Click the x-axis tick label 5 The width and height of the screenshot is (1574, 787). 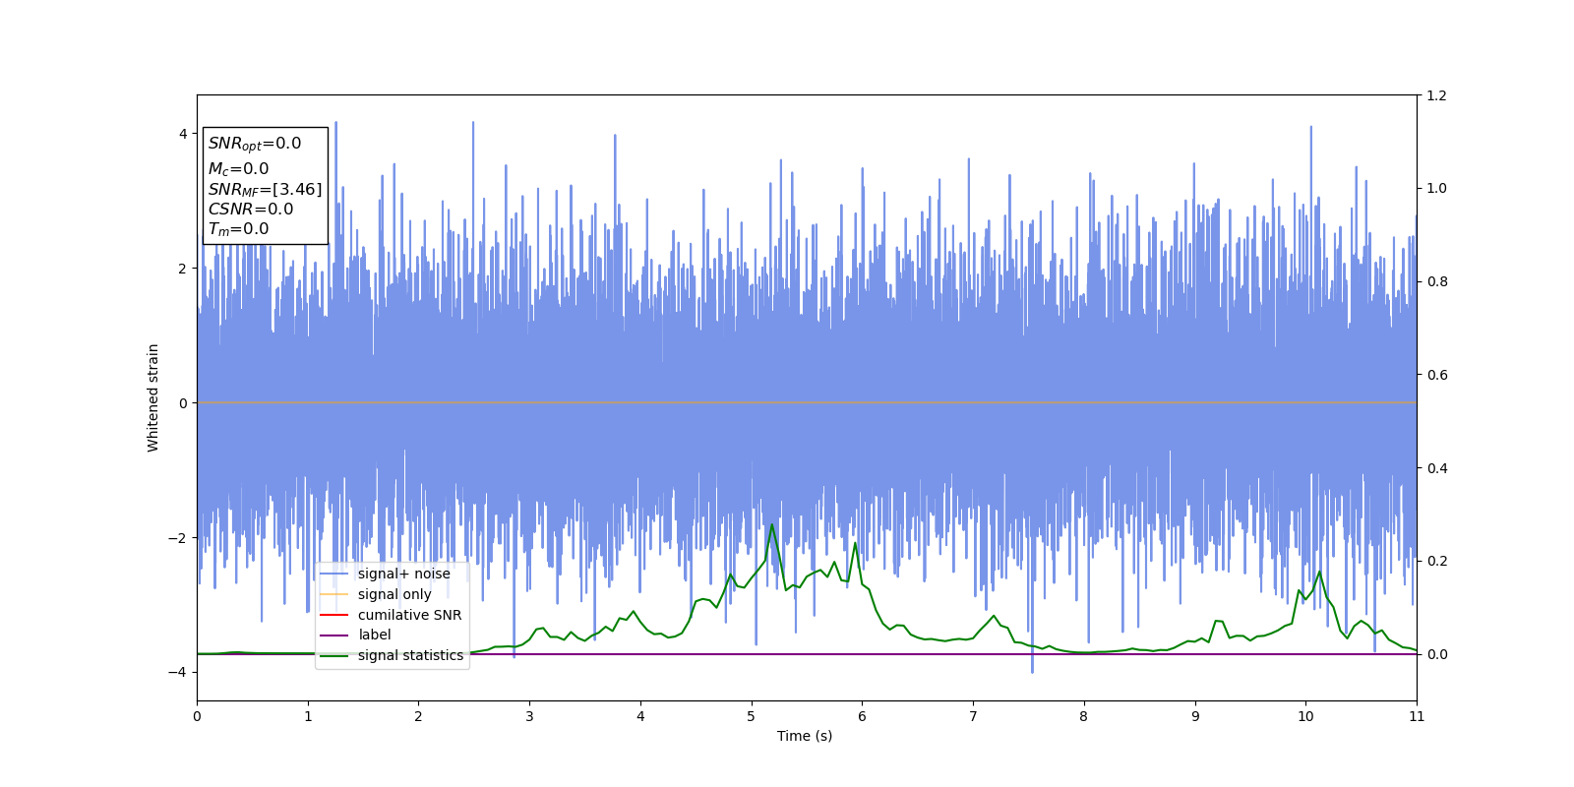point(752,716)
